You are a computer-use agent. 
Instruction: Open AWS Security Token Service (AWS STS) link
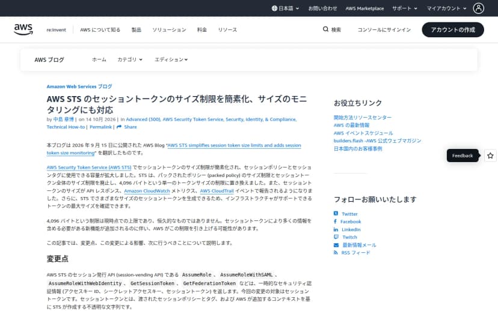89,167
